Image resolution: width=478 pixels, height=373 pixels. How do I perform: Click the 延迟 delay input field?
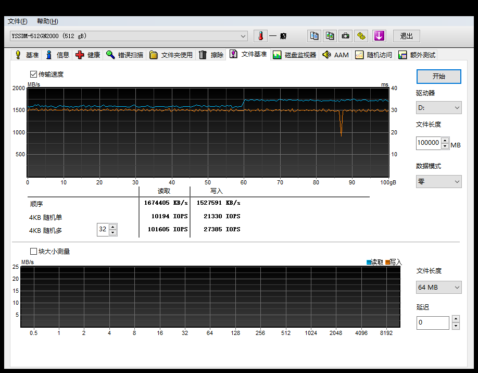[x=432, y=322]
